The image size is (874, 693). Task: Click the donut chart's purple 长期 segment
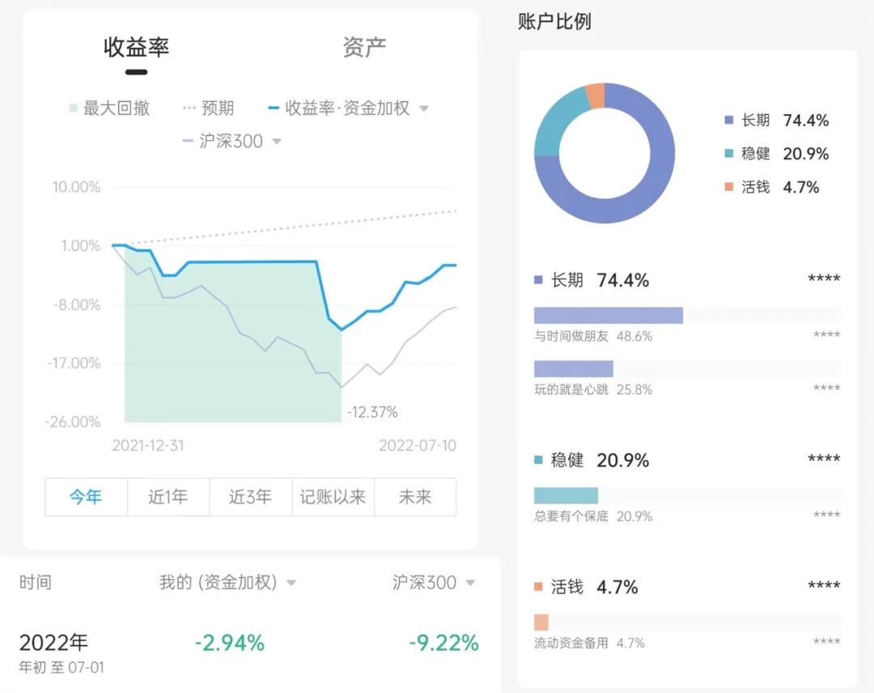[x=655, y=184]
